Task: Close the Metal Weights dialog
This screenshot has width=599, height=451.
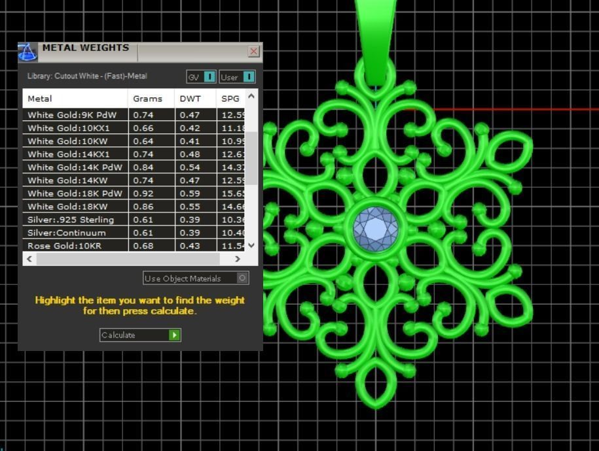Action: click(x=253, y=51)
